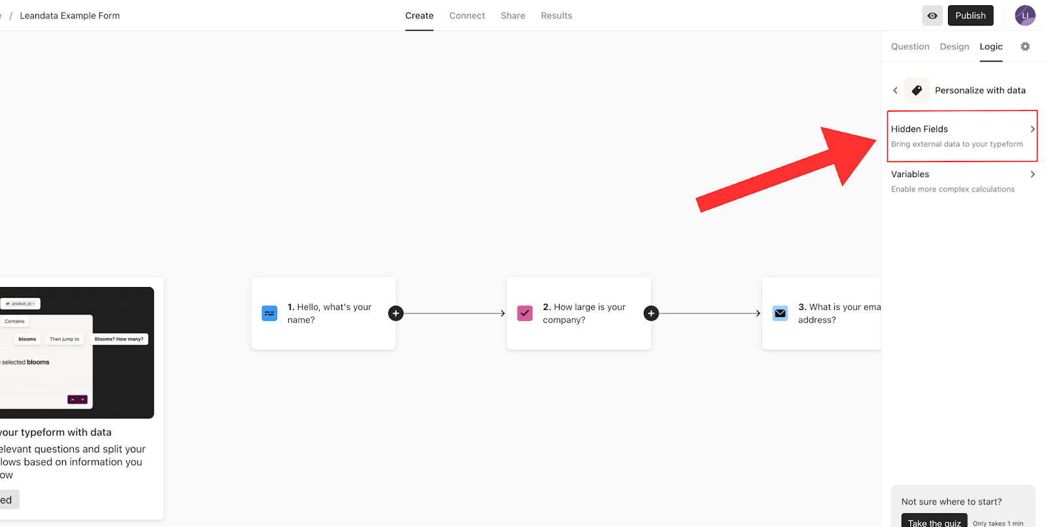The height and width of the screenshot is (527, 1046).
Task: Select the checkmark icon of question 2
Action: [525, 313]
